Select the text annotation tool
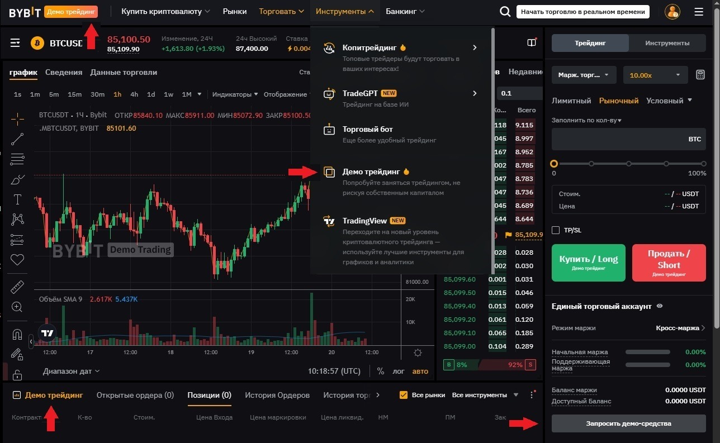 pyautogui.click(x=17, y=199)
